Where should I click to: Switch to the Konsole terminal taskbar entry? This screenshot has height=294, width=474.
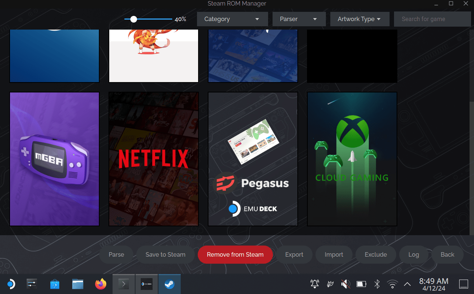pos(124,284)
